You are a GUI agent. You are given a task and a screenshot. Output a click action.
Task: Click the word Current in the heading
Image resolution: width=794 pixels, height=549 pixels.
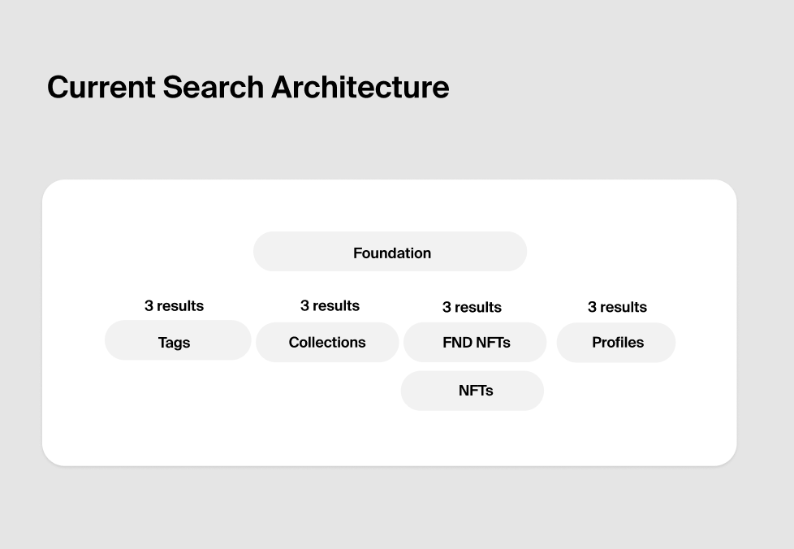(101, 87)
